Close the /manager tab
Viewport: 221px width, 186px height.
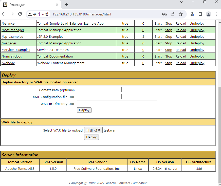coord(57,5)
